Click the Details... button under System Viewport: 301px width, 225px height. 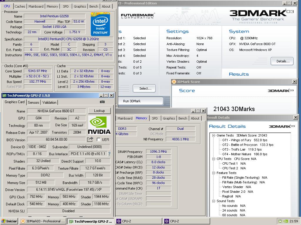coord(282,61)
